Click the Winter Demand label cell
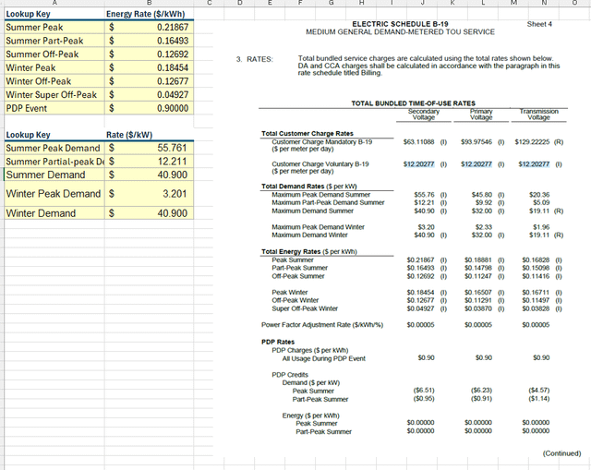Screen dimensions: 591x470 pyautogui.click(x=54, y=213)
